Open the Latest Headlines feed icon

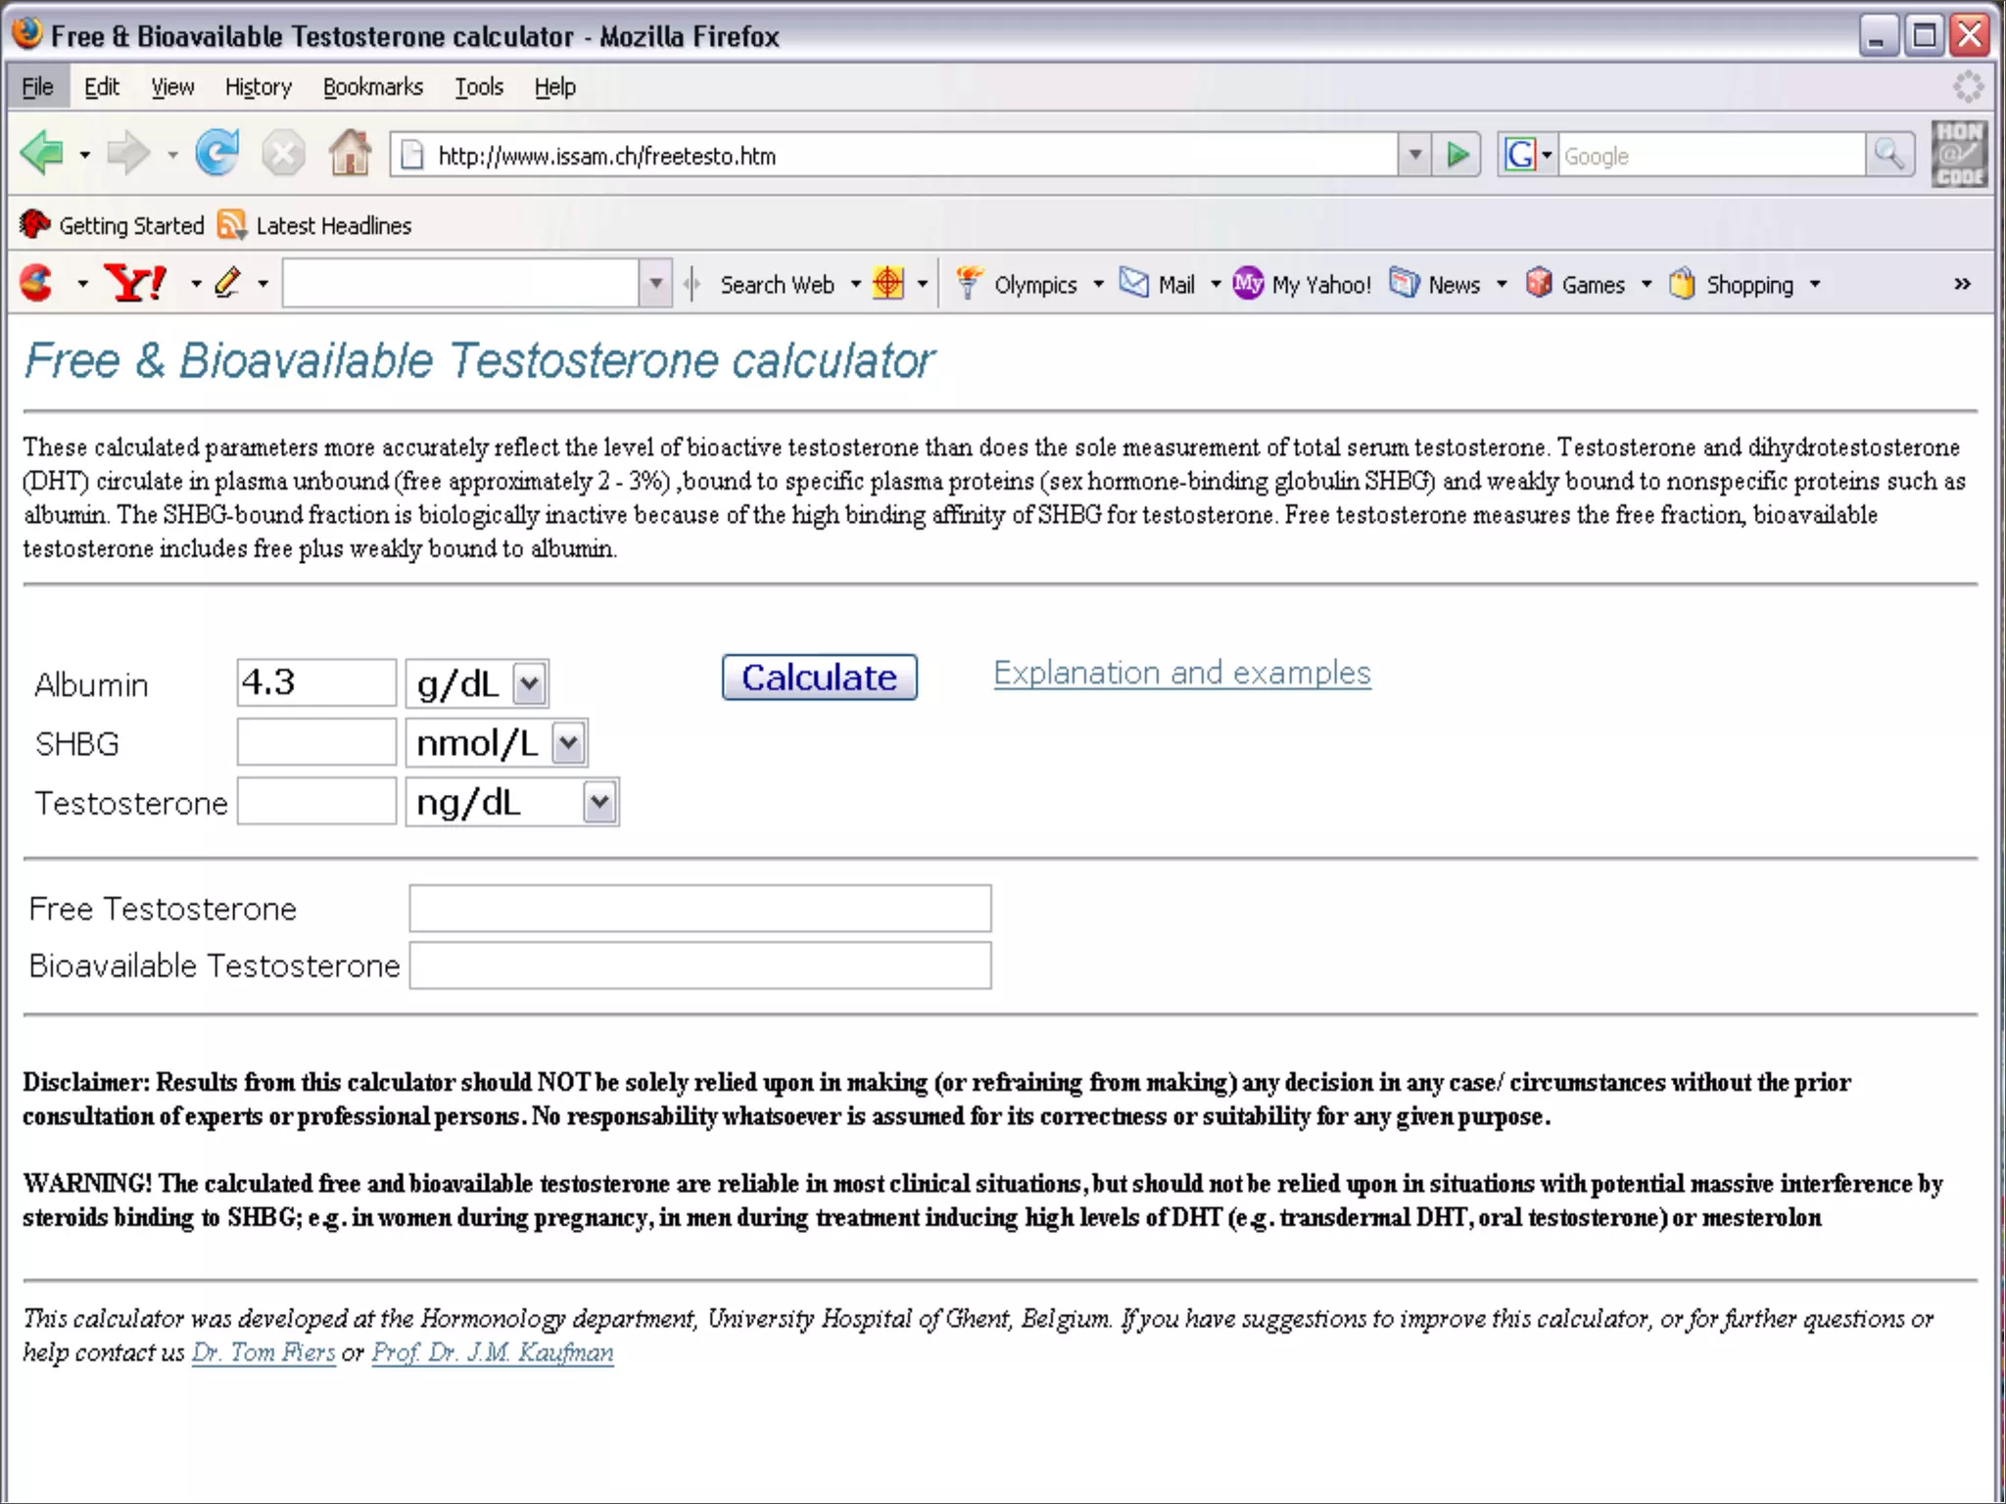click(231, 225)
